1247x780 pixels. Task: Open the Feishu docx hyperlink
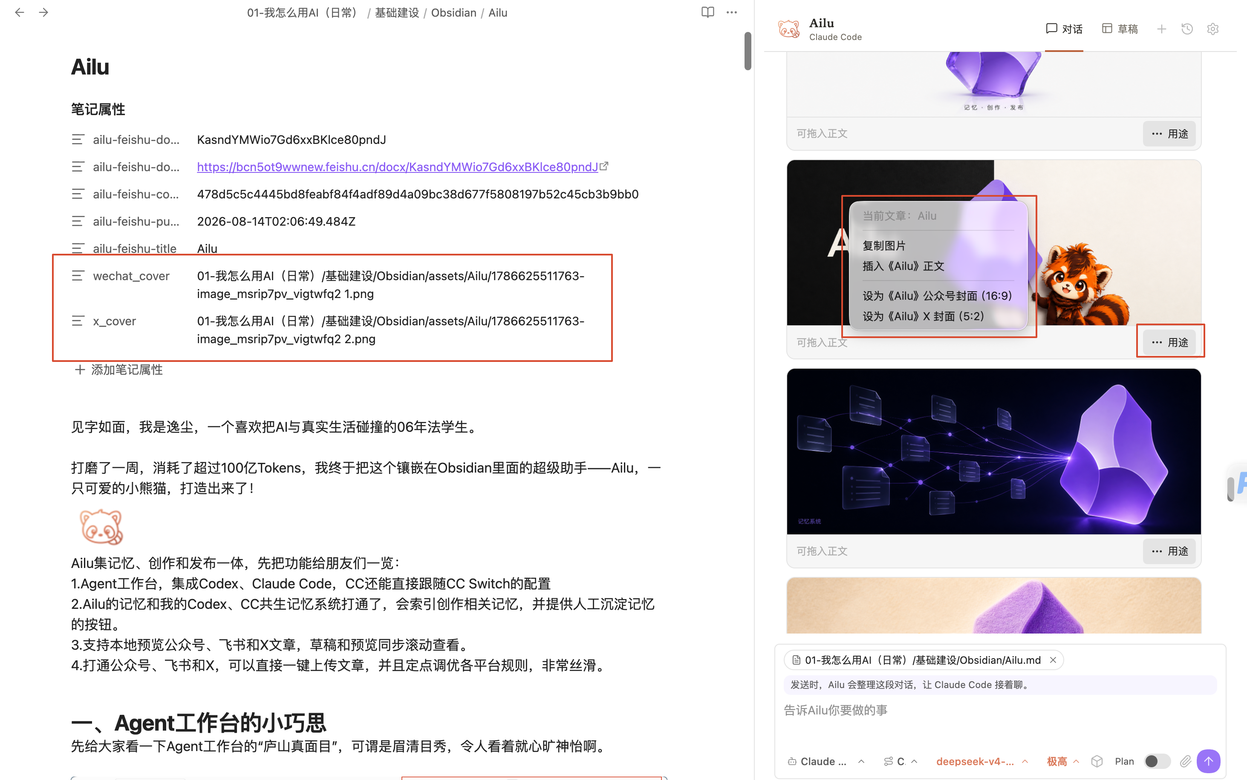click(x=398, y=166)
